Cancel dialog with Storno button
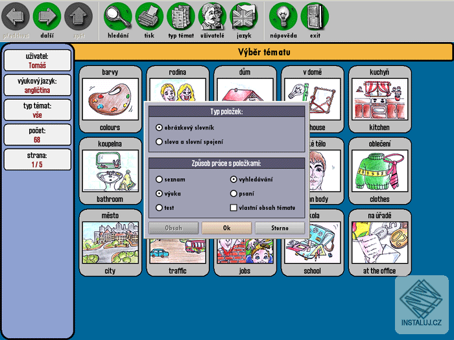This screenshot has width=454, height=340. pyautogui.click(x=280, y=228)
